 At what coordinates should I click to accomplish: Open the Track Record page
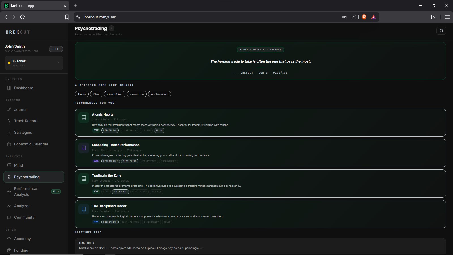point(26,121)
